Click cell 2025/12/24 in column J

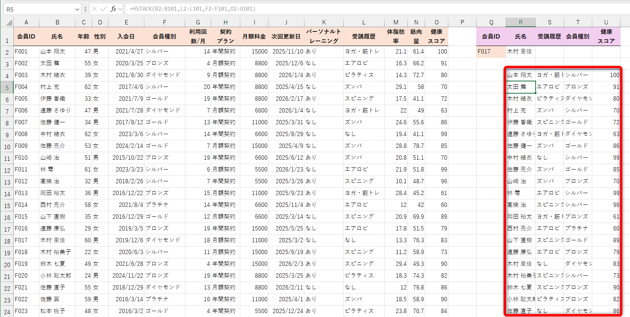(x=286, y=311)
